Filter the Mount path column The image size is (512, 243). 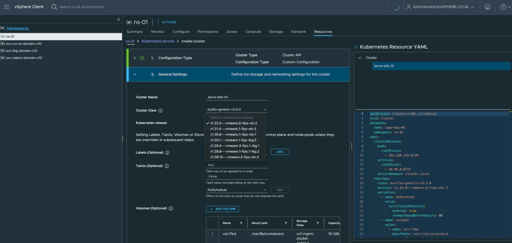(286, 223)
